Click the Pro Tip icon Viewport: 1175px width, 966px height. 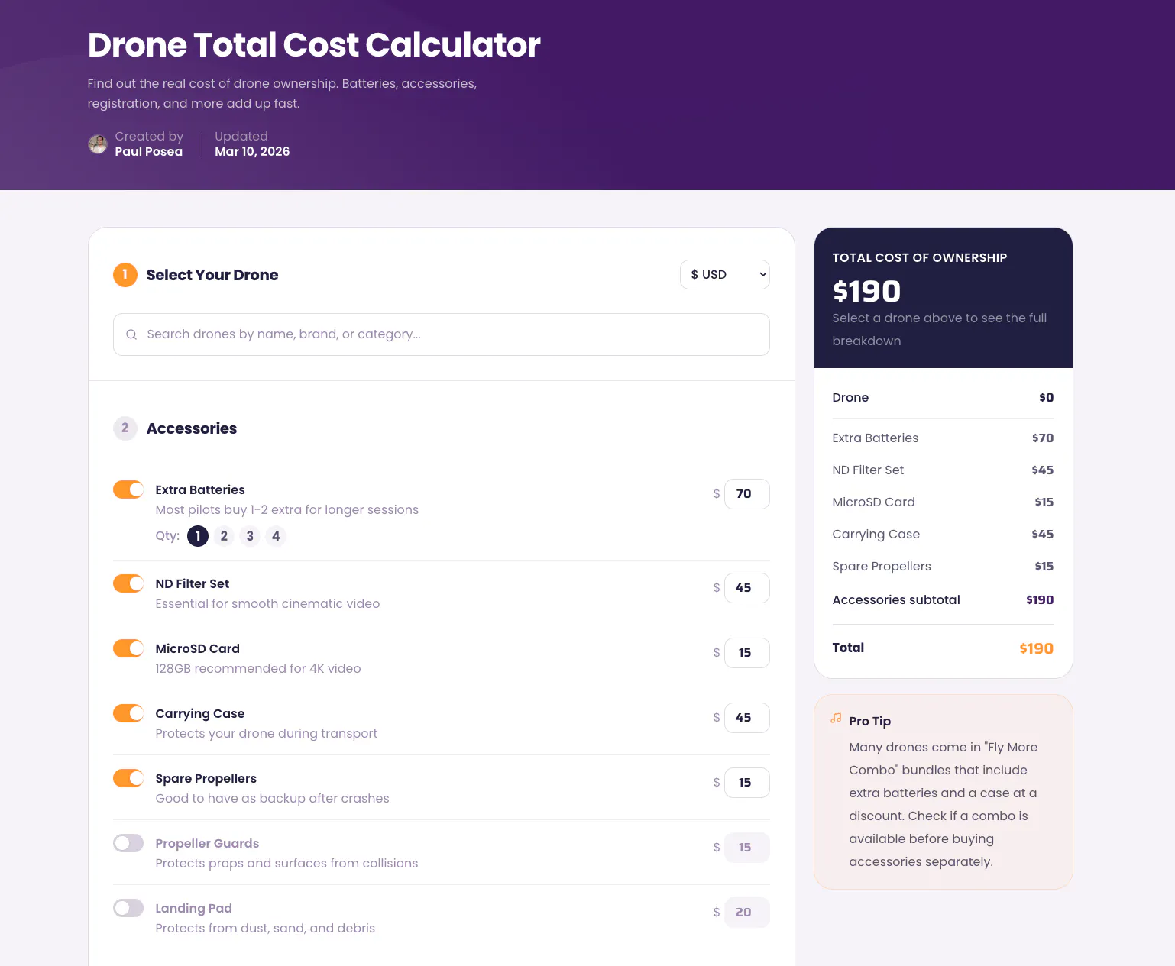coord(836,719)
